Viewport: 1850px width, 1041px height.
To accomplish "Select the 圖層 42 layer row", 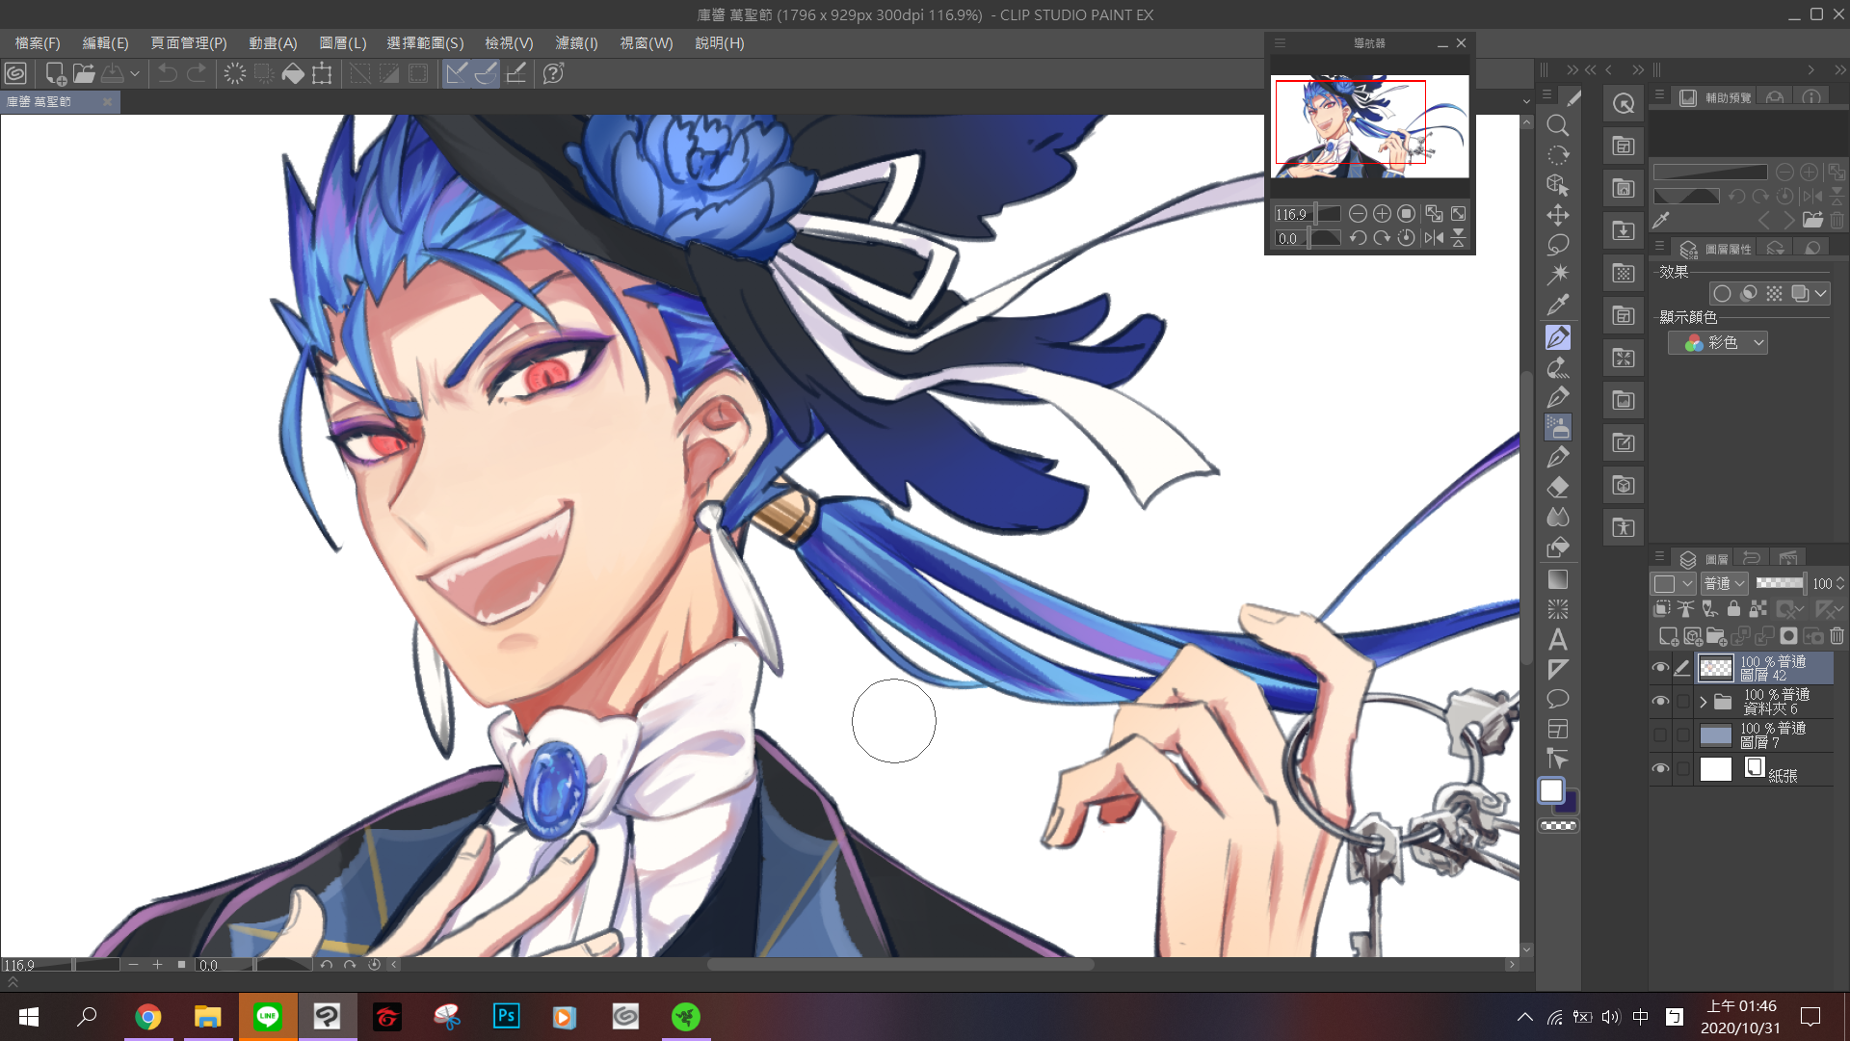I will (1764, 668).
